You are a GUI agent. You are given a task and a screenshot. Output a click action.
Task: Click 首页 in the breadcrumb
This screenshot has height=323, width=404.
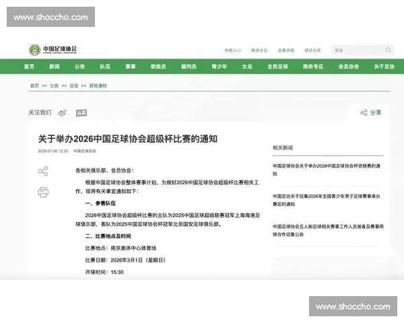click(34, 85)
